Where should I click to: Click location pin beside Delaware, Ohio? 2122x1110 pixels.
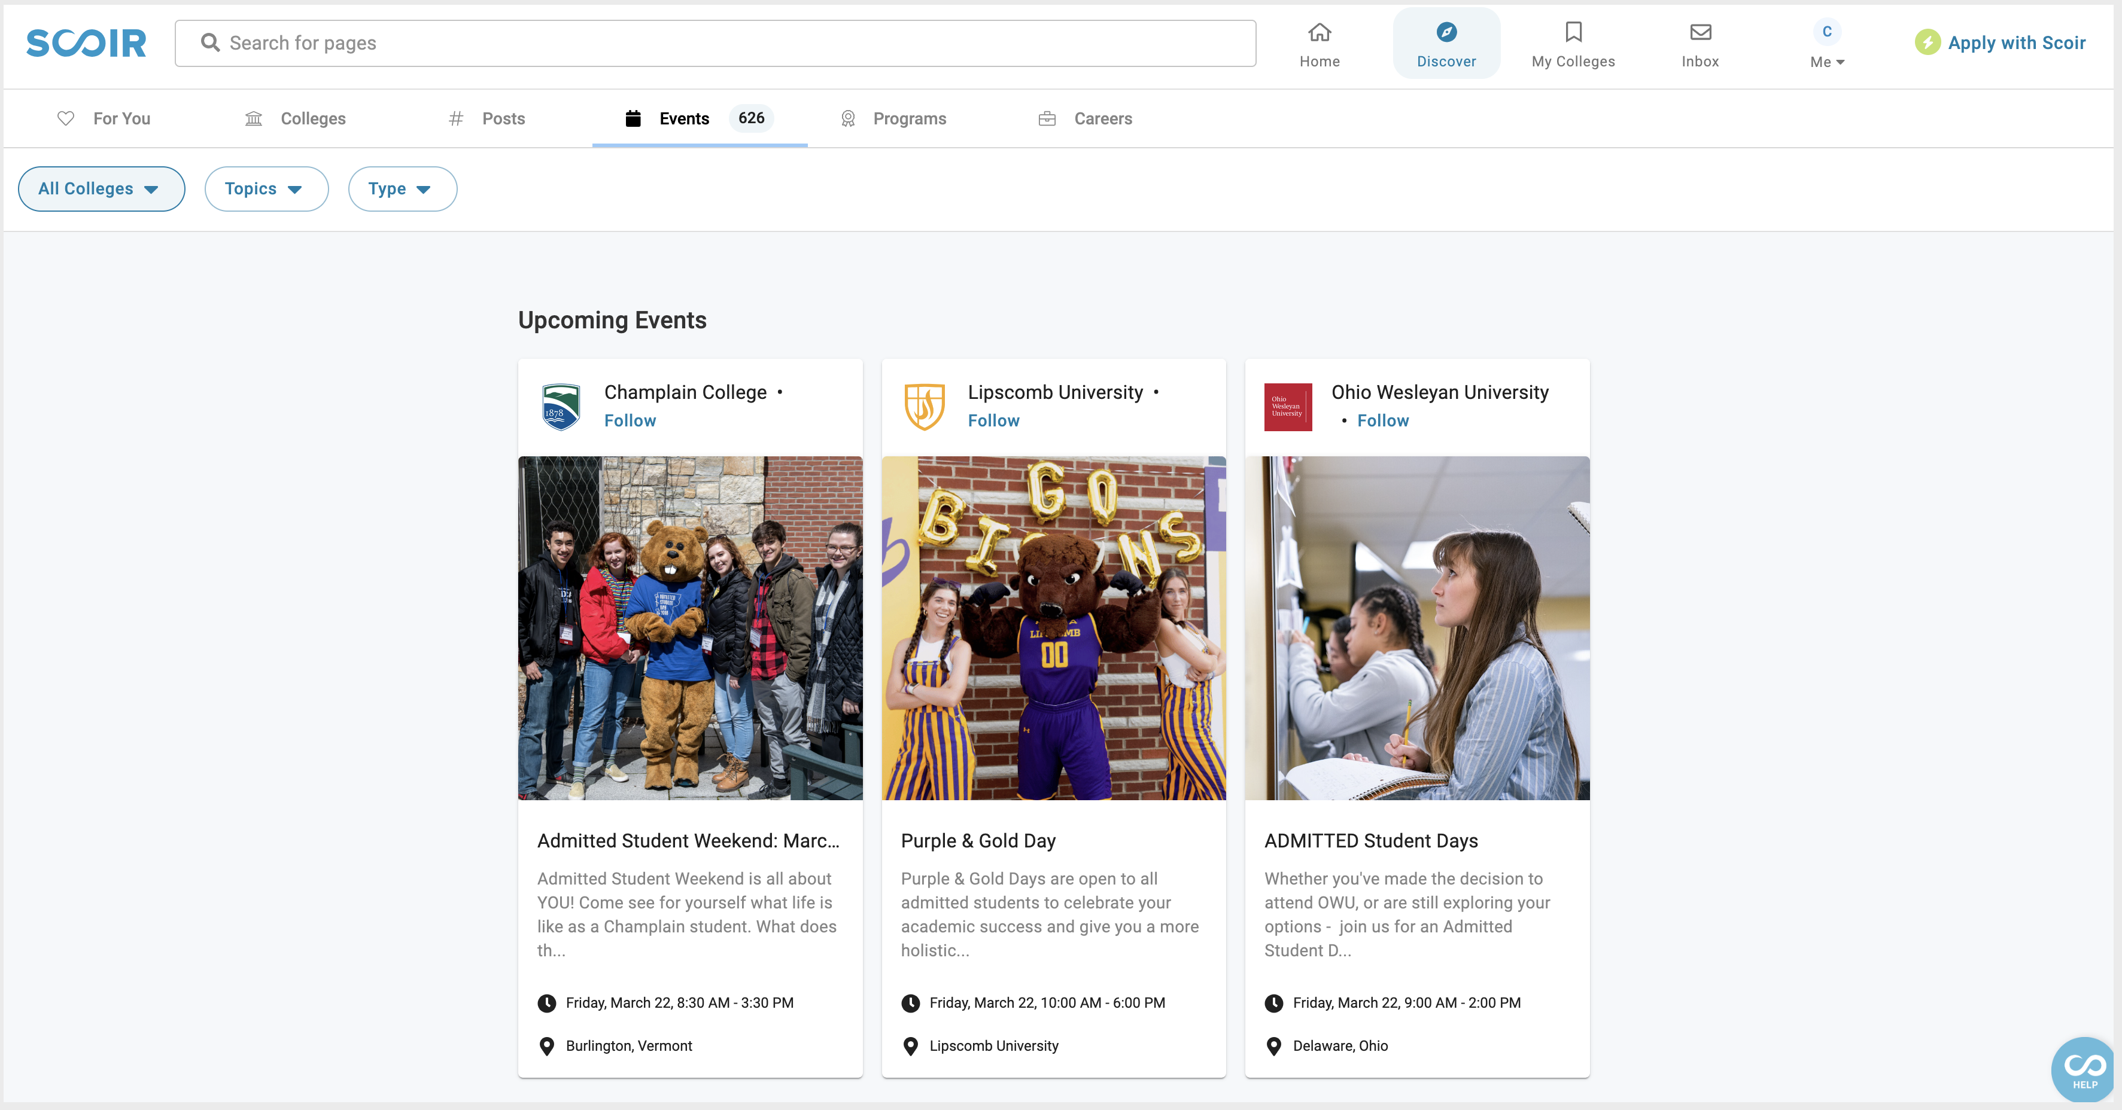click(1273, 1046)
